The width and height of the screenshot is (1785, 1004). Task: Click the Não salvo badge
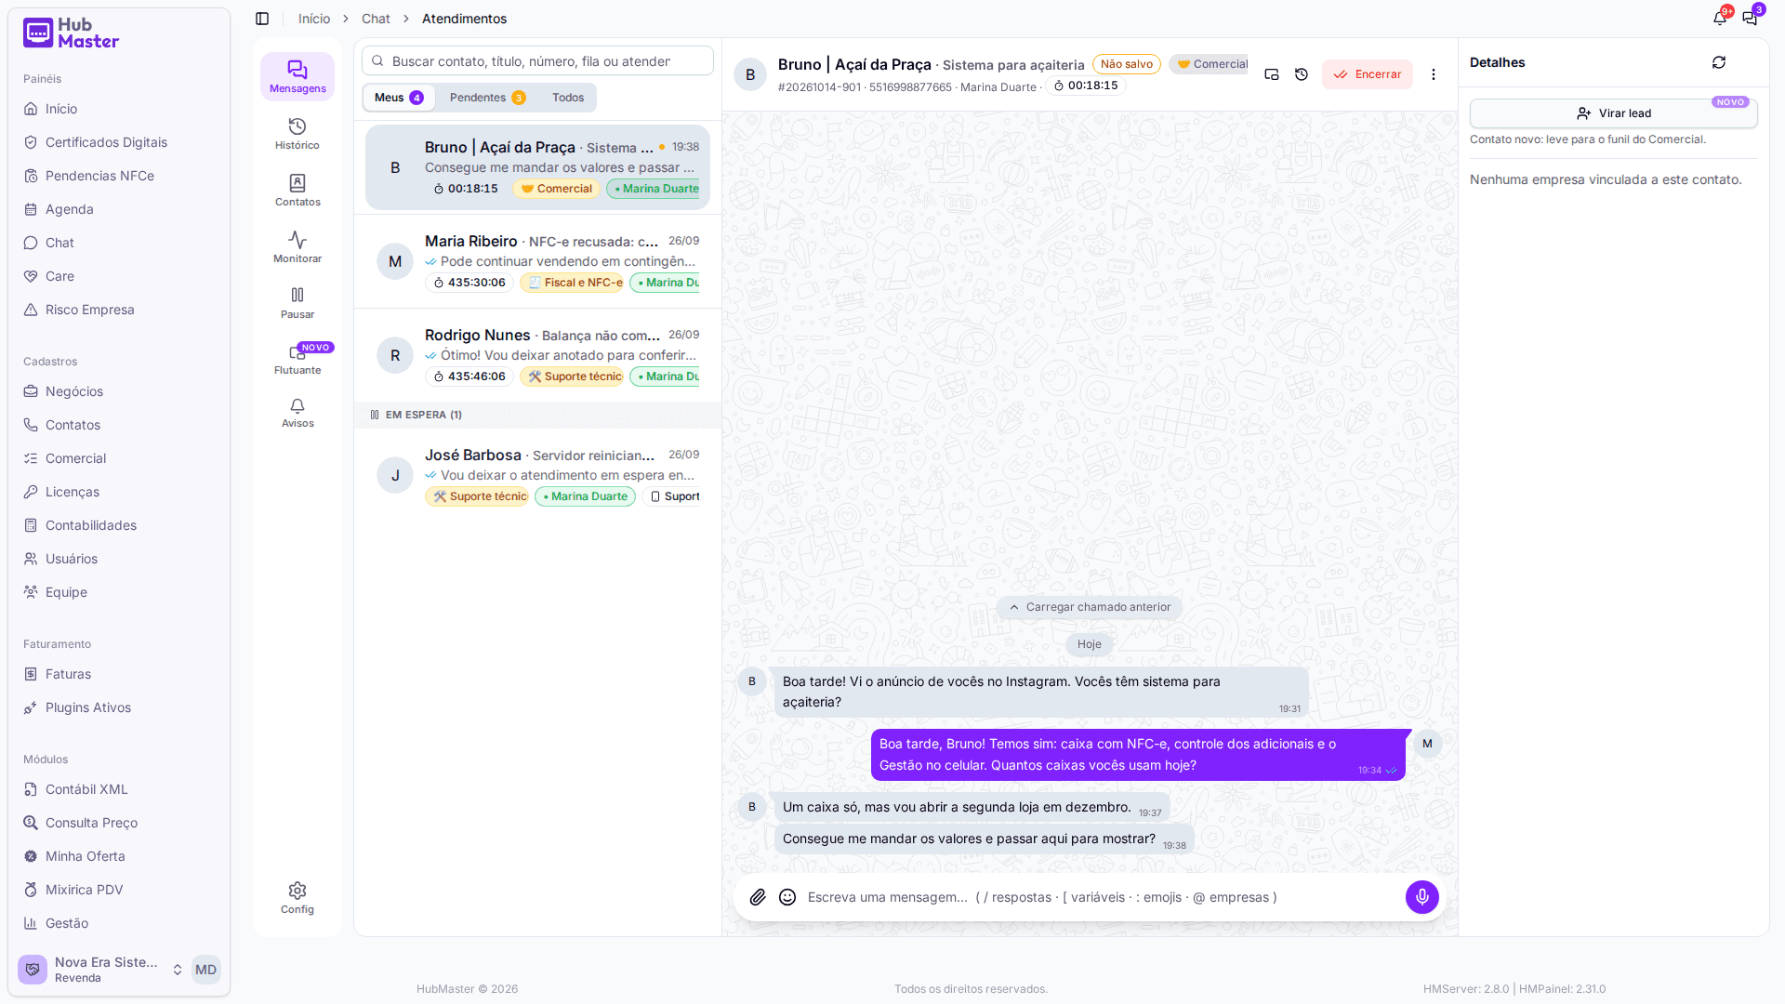pyautogui.click(x=1127, y=64)
